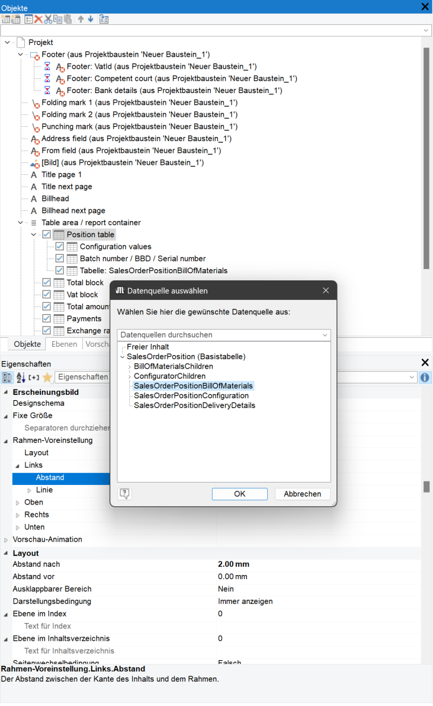Click line icon of Folding mark 1

[35, 103]
